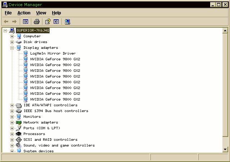This screenshot has width=230, height=162.
Task: Minimize the Device Manager window
Action: [x=213, y=5]
